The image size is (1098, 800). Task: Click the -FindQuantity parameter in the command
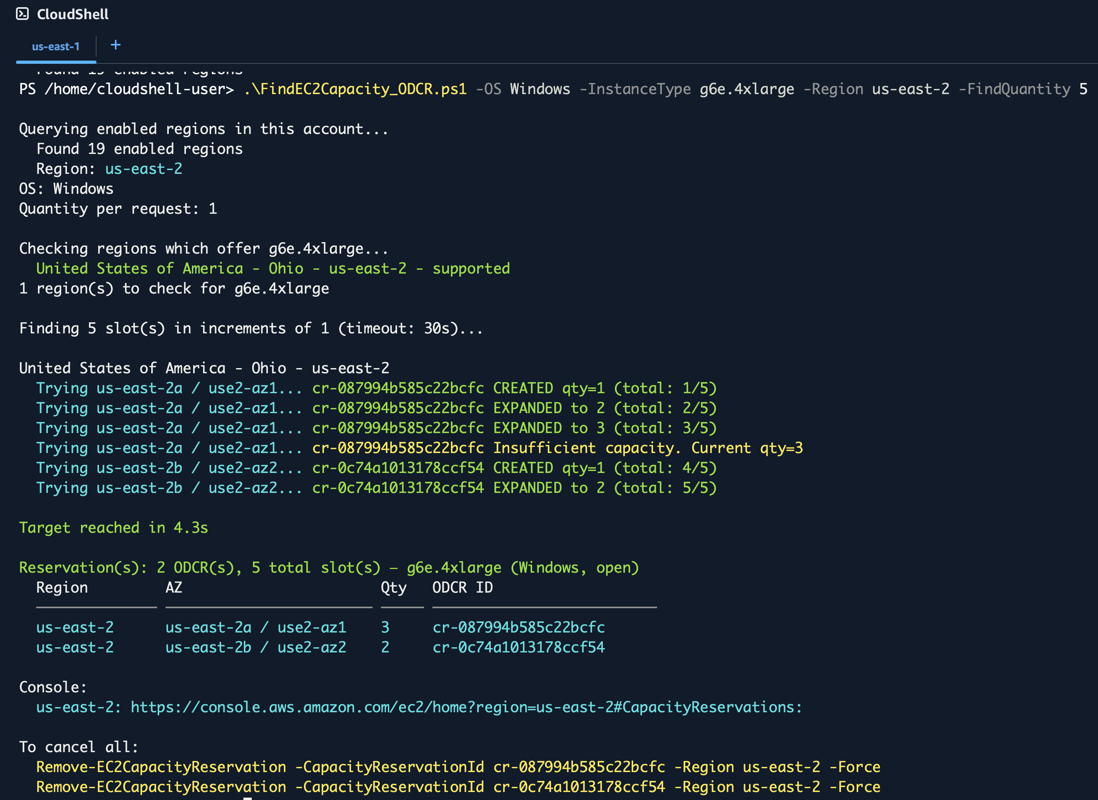point(1014,89)
